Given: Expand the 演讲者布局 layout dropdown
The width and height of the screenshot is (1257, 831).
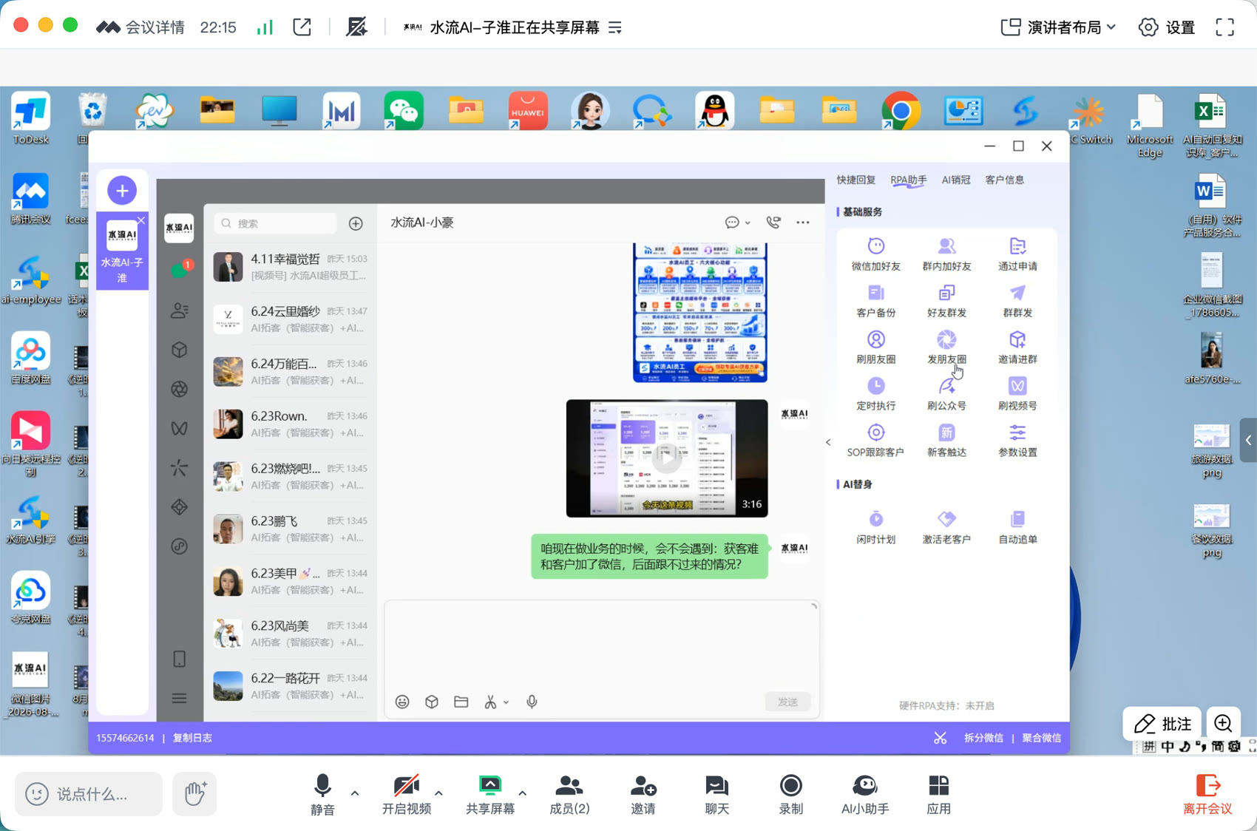Looking at the screenshot, I should pos(1057,27).
